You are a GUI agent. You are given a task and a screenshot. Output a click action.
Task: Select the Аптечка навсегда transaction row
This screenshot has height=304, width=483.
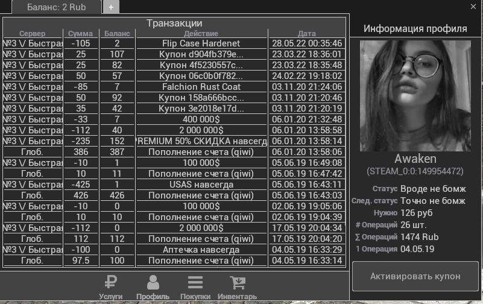pyautogui.click(x=201, y=250)
